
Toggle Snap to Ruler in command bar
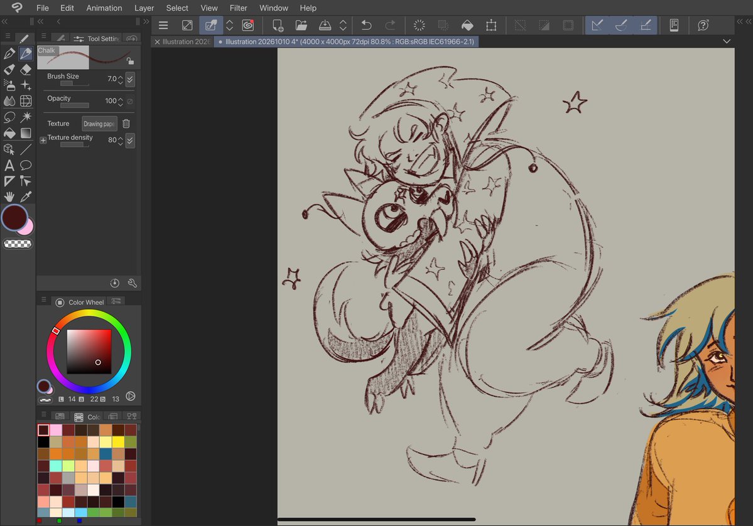597,26
